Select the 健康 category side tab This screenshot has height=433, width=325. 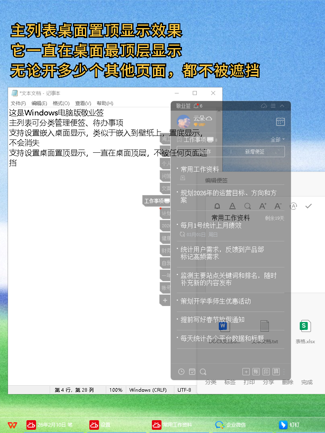point(166,238)
